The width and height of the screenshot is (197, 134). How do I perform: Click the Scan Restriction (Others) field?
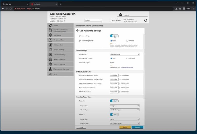114,88
